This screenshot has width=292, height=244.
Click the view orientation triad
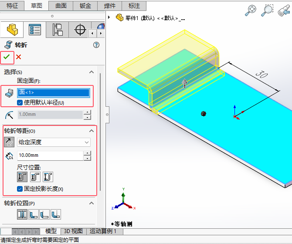click(x=123, y=200)
